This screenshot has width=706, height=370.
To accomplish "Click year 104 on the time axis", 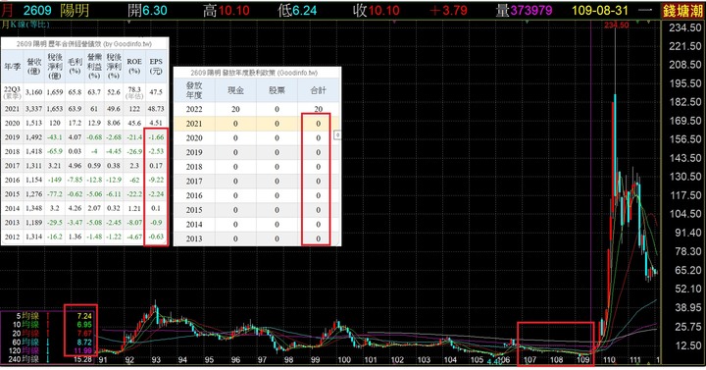I will tap(450, 359).
